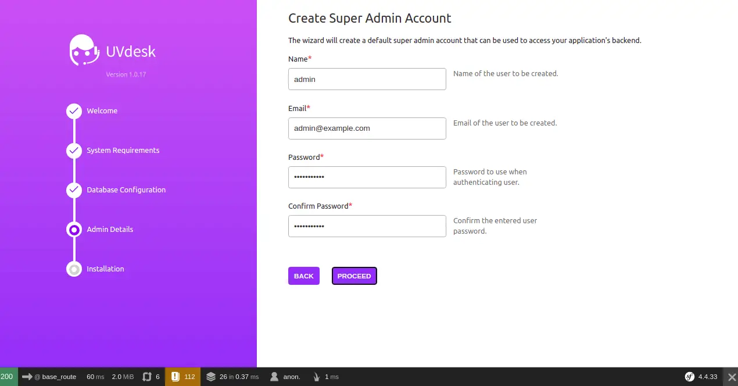738x386 pixels.
Task: Click the Email input field
Action: pos(367,128)
